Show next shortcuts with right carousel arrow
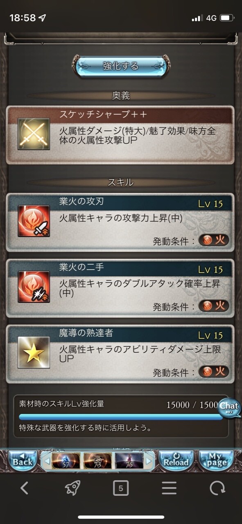 [149, 461]
